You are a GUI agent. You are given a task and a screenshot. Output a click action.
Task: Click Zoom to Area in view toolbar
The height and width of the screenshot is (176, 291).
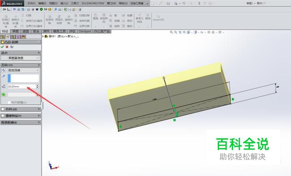click(x=175, y=32)
